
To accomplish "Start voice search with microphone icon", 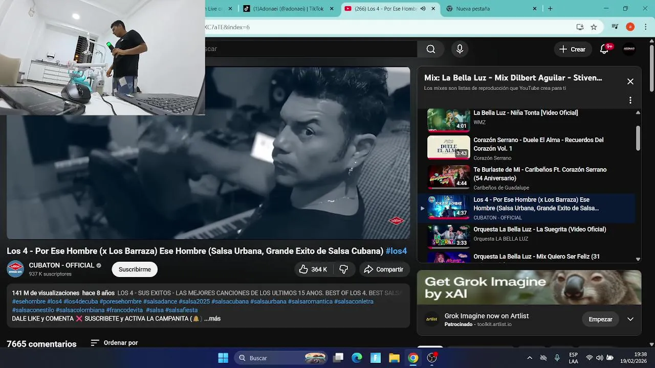I will 460,49.
